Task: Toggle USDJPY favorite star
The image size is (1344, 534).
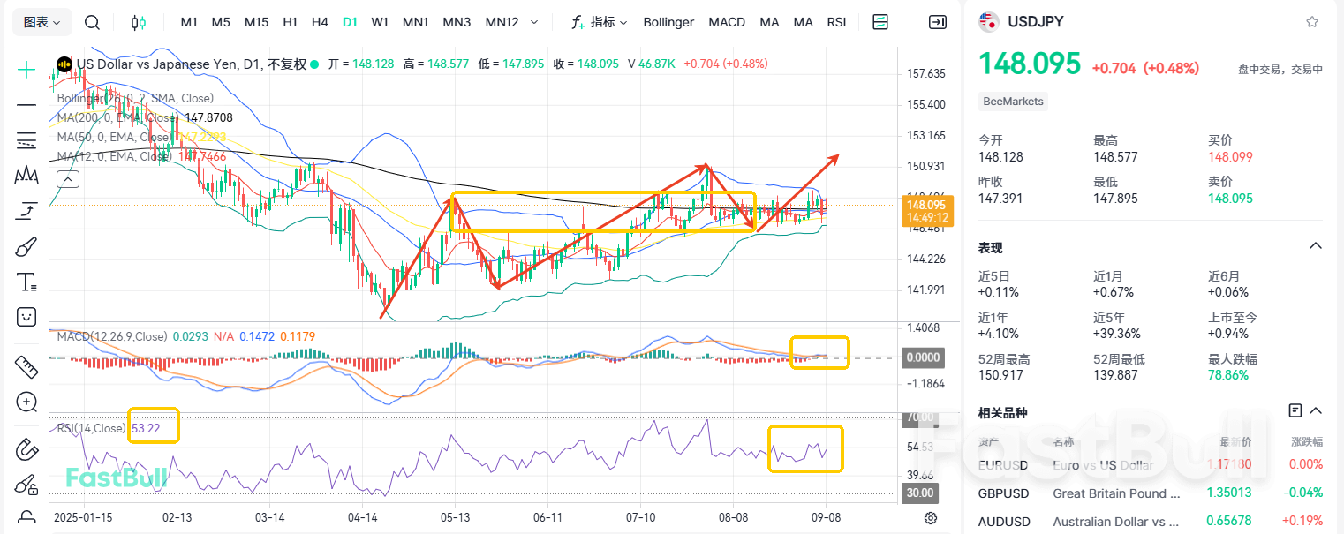Action: coord(1312,22)
